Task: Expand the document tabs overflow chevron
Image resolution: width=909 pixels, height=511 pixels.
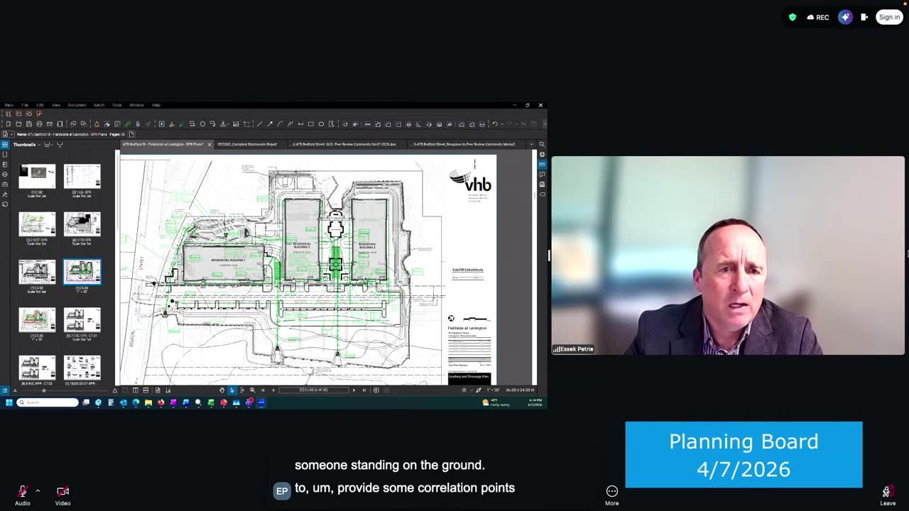Action: coord(532,145)
